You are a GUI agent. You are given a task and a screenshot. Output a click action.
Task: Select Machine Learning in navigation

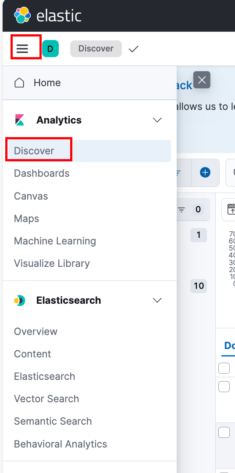(x=55, y=241)
